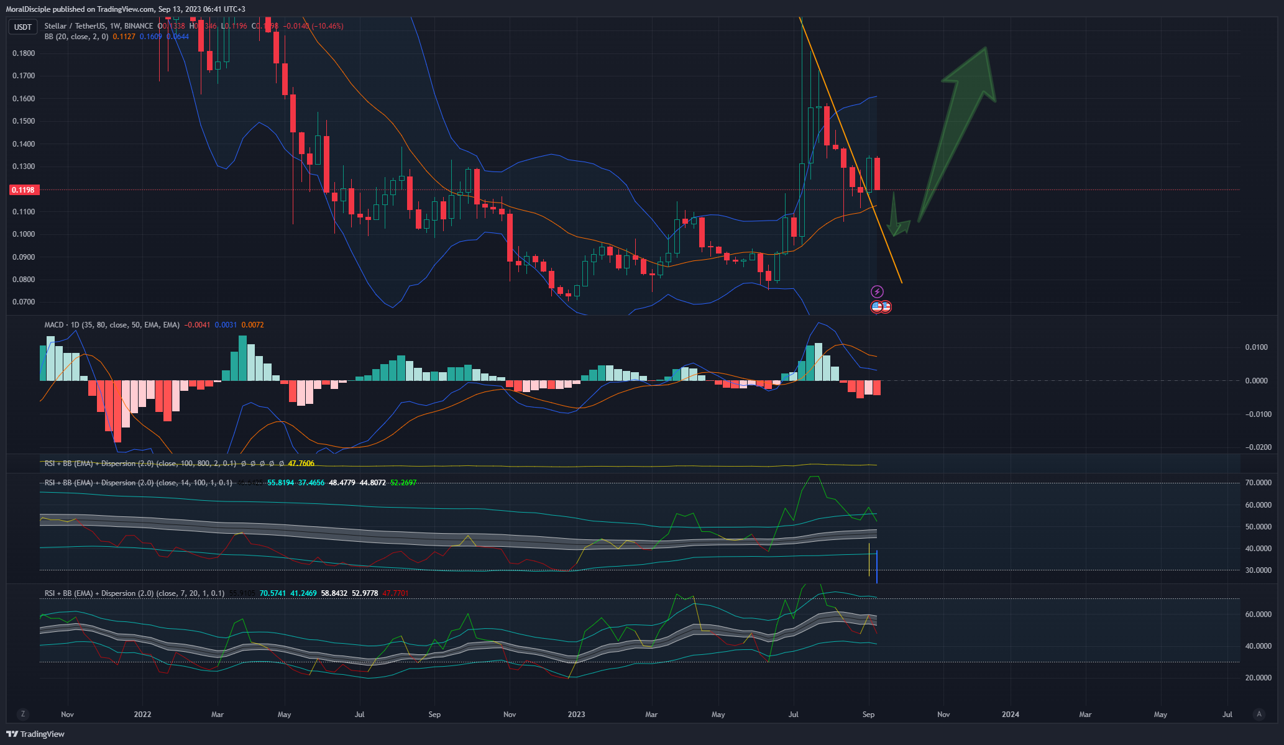The image size is (1284, 745).
Task: Click the 20.0000 RSI scale label
Action: click(x=1259, y=678)
